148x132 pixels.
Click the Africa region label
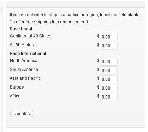15,96
